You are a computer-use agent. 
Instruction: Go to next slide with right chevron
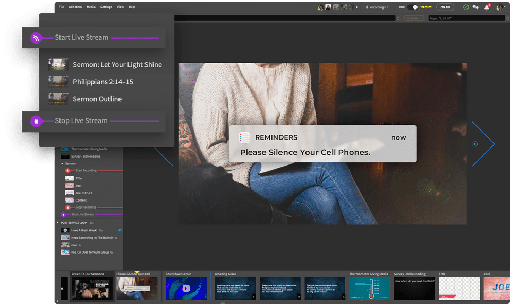[483, 144]
